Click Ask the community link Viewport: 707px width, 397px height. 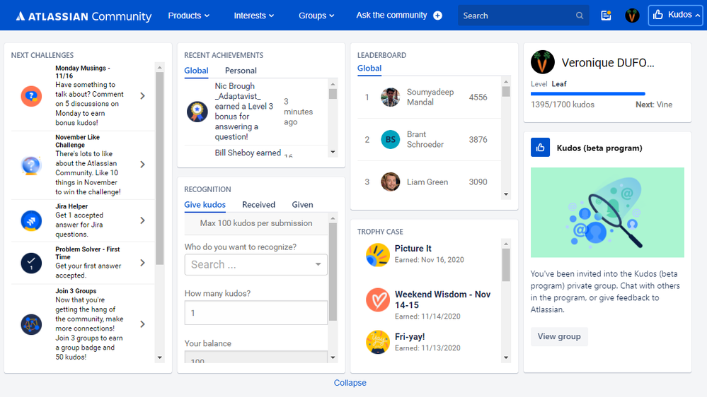pyautogui.click(x=391, y=16)
